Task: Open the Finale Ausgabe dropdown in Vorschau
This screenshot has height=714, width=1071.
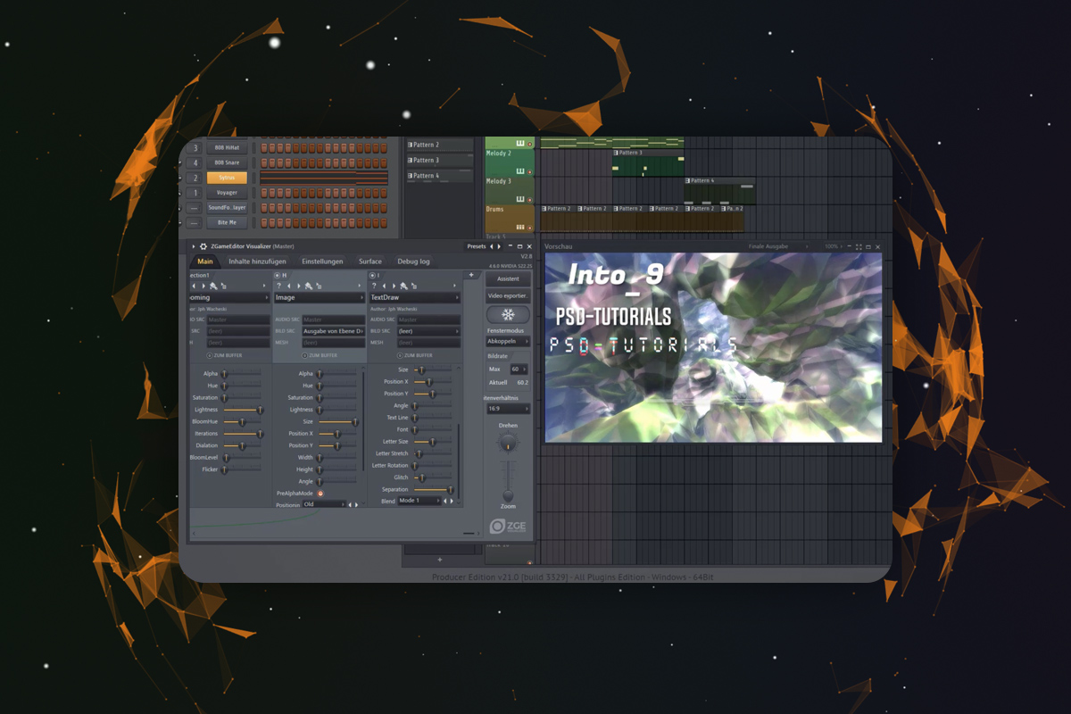Action: click(778, 246)
